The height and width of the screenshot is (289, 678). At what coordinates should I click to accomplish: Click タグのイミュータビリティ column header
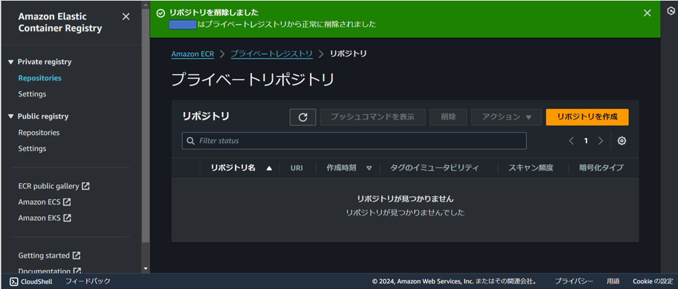click(x=435, y=168)
